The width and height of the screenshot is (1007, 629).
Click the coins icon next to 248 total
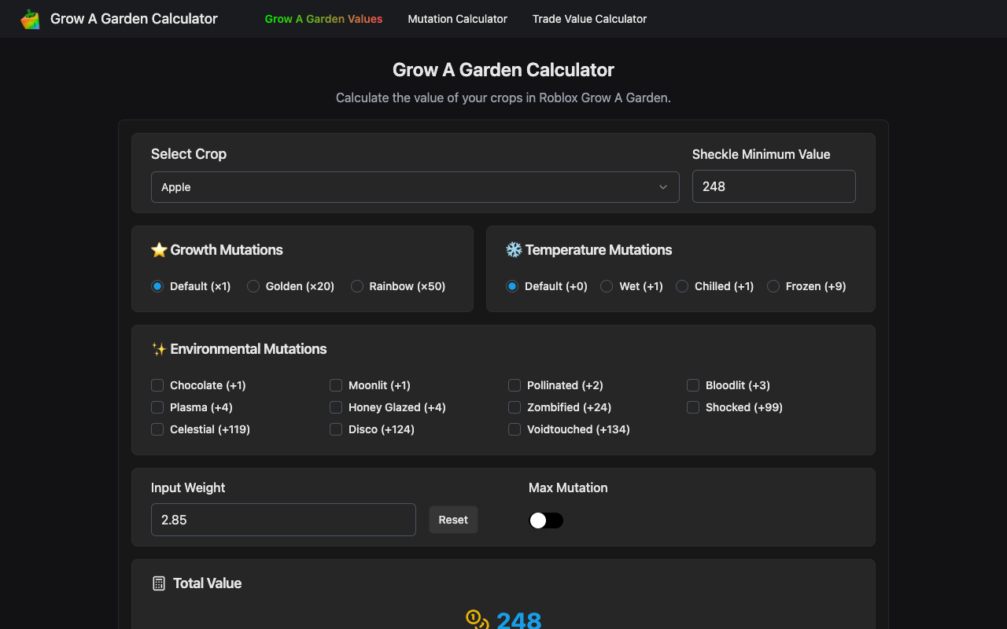click(x=478, y=620)
